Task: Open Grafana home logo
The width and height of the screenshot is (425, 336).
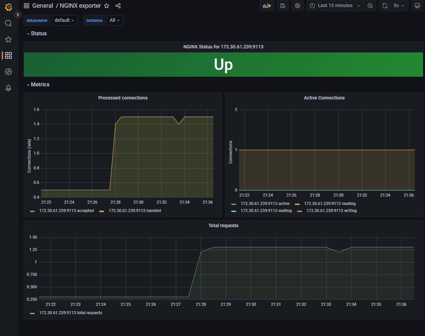Action: 8,7
